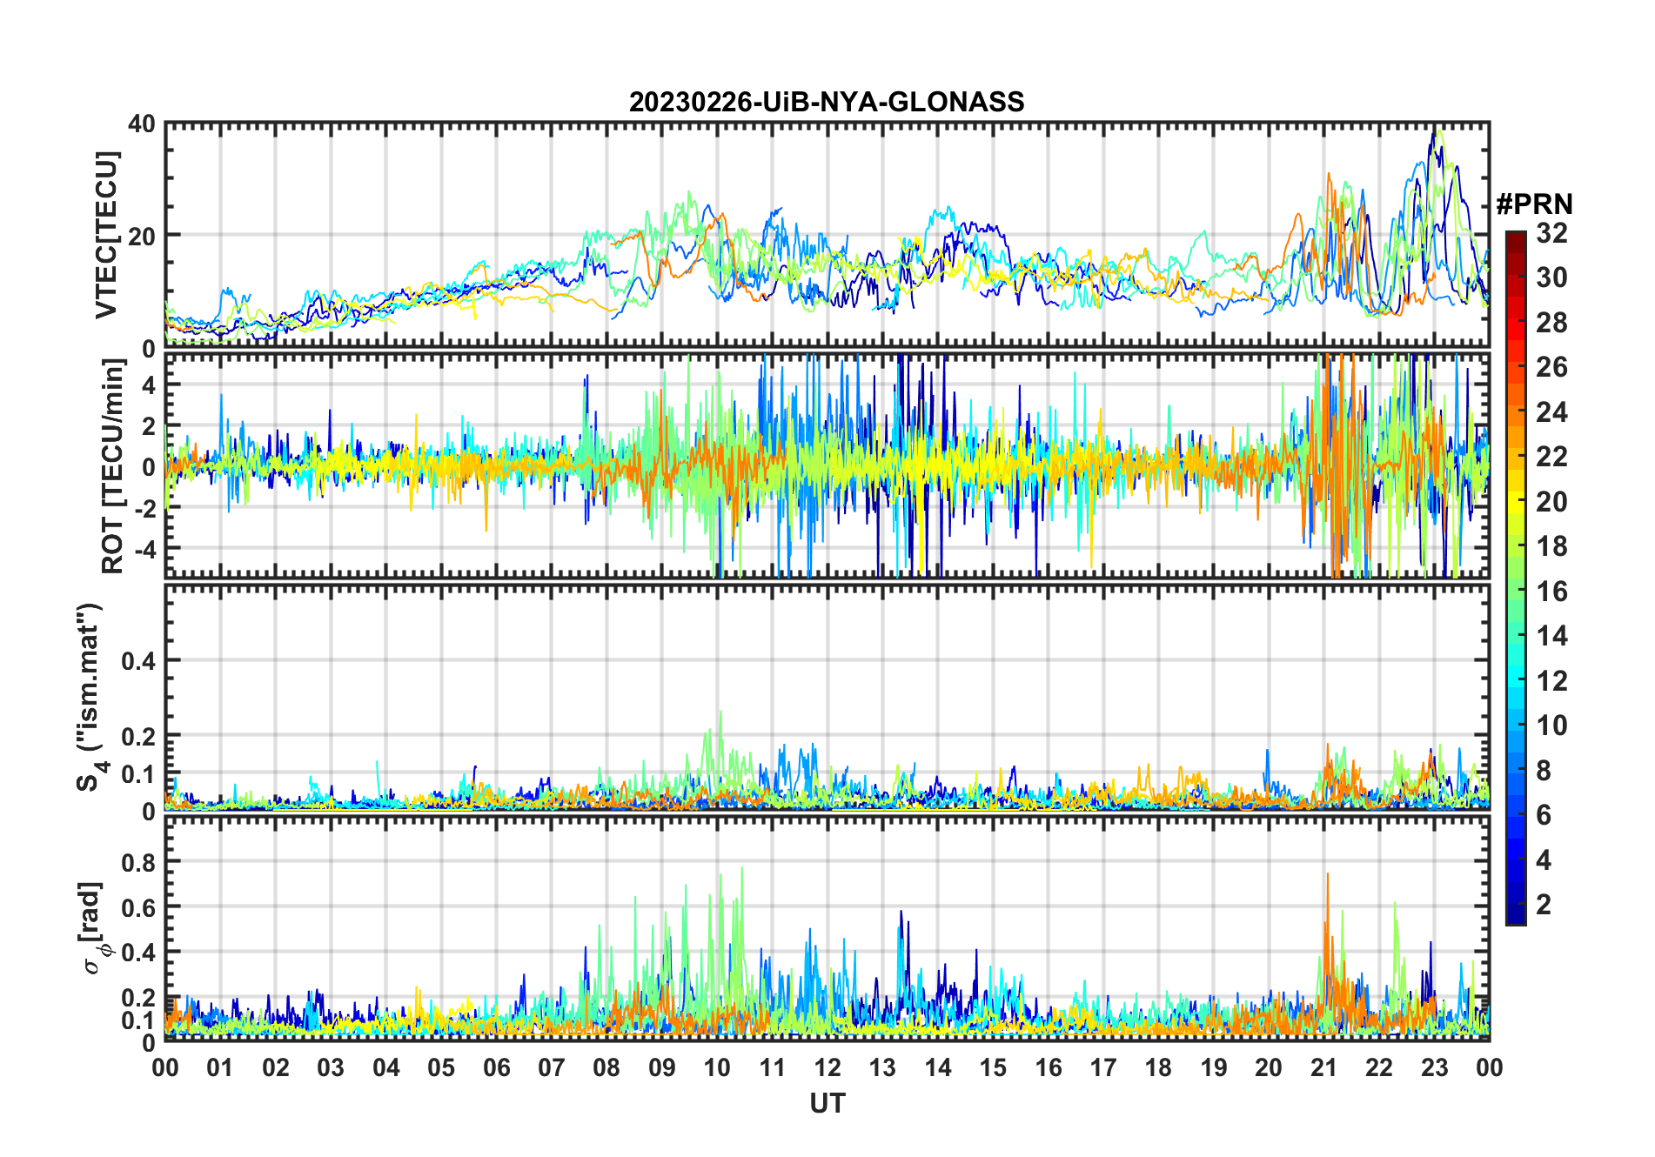1655x1157 pixels.
Task: Click the plot title 20230226-UiB-NYA-GLONASS
Action: tap(827, 102)
